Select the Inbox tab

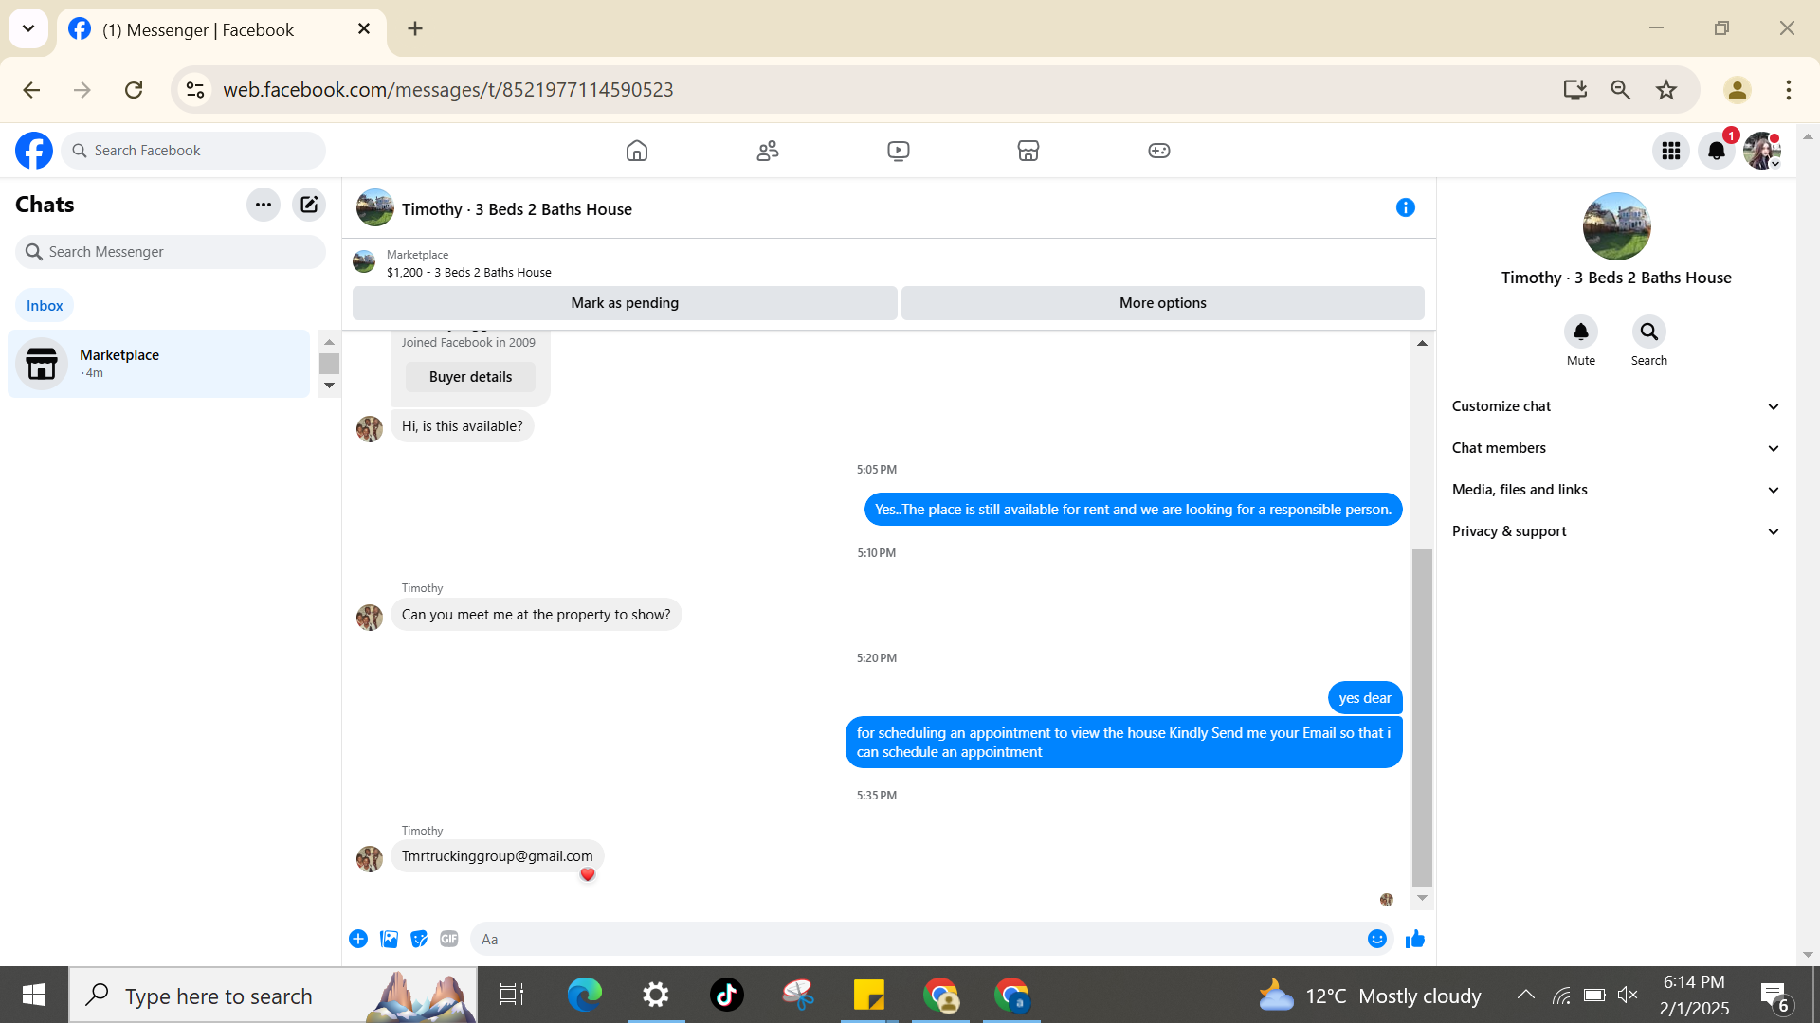coord(45,305)
